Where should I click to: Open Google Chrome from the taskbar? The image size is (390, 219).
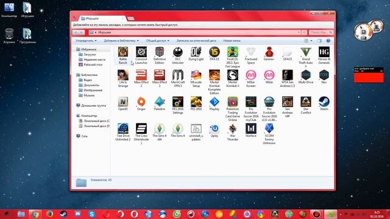click(35, 214)
